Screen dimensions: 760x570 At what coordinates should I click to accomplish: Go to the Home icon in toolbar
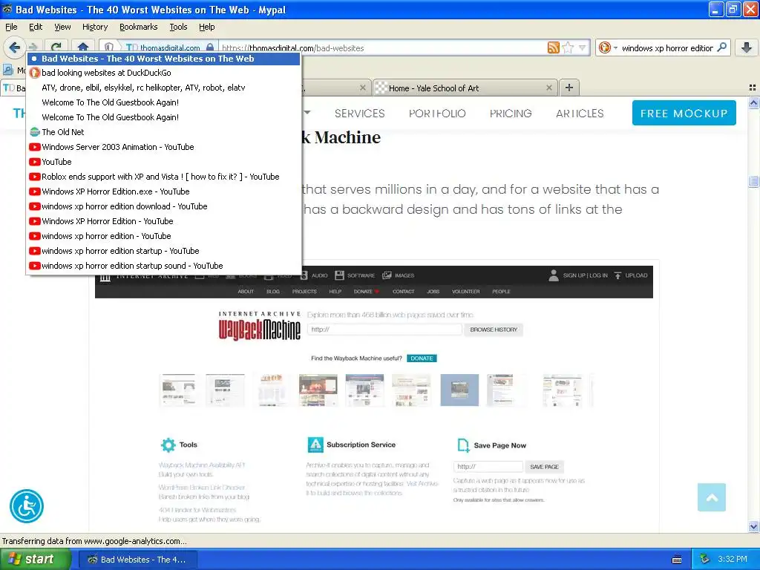pyautogui.click(x=83, y=47)
